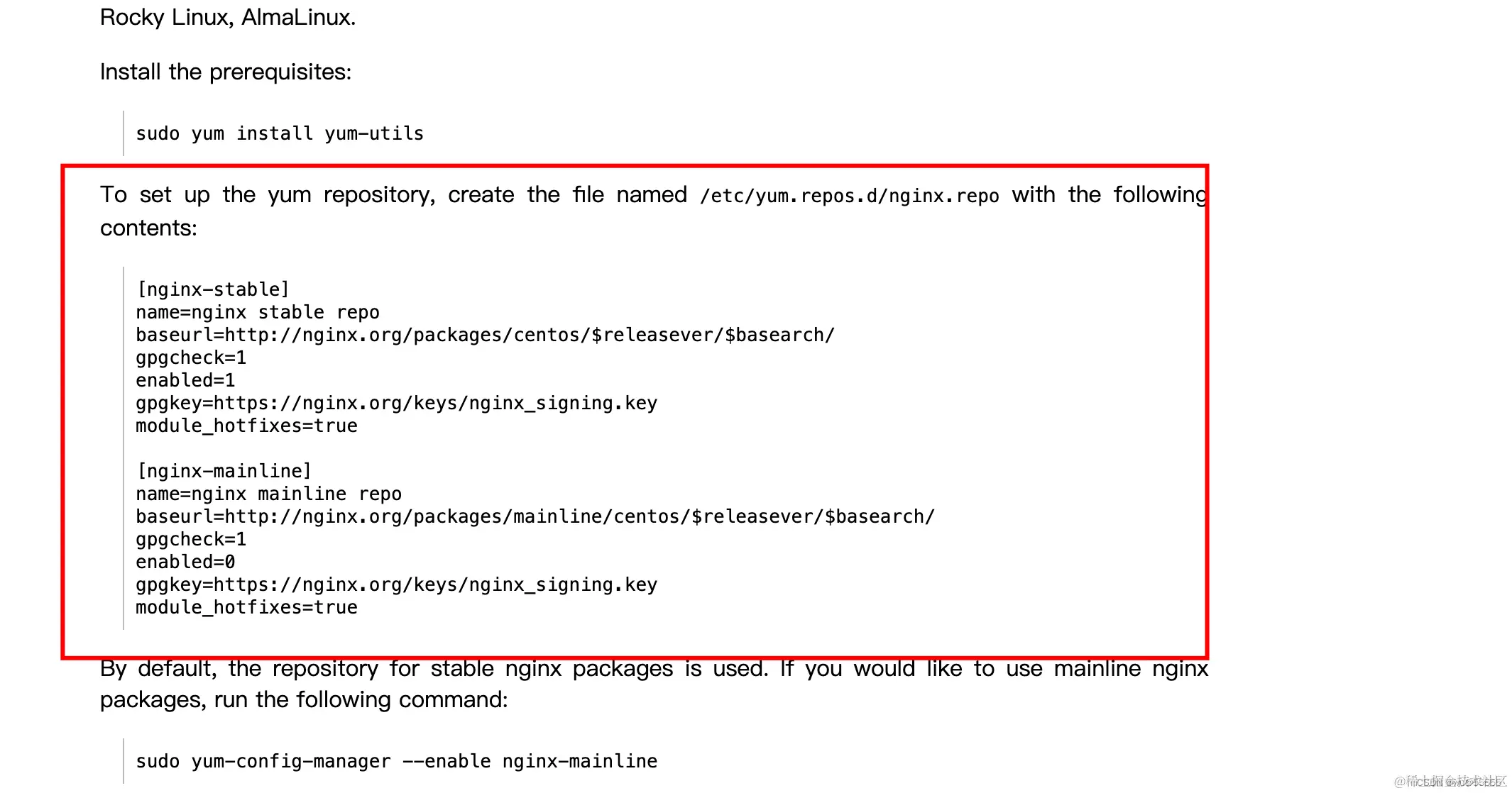This screenshot has height=793, width=1512.
Task: Click the 'enabled=0' line
Action: (x=185, y=562)
